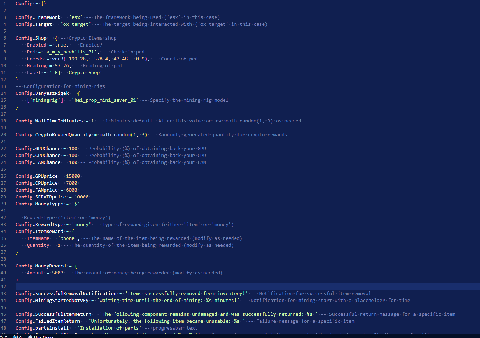Click 'Config.partsinstall' identifier
The width and height of the screenshot is (480, 338).
pos(42,328)
